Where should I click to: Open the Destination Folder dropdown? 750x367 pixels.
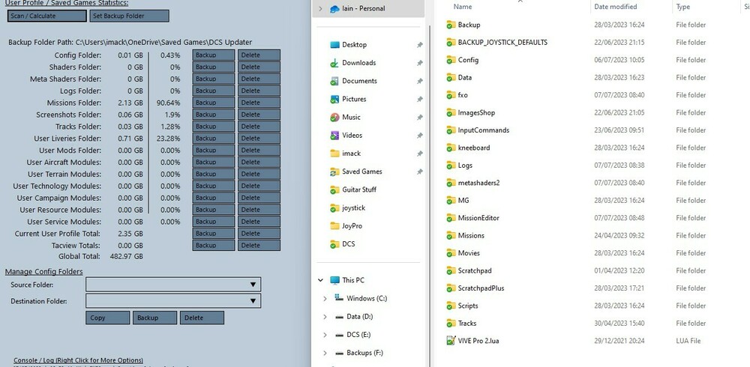coord(173,301)
